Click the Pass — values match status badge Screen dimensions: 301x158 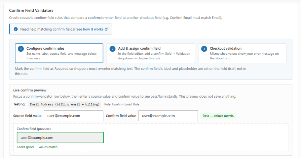[218, 116]
